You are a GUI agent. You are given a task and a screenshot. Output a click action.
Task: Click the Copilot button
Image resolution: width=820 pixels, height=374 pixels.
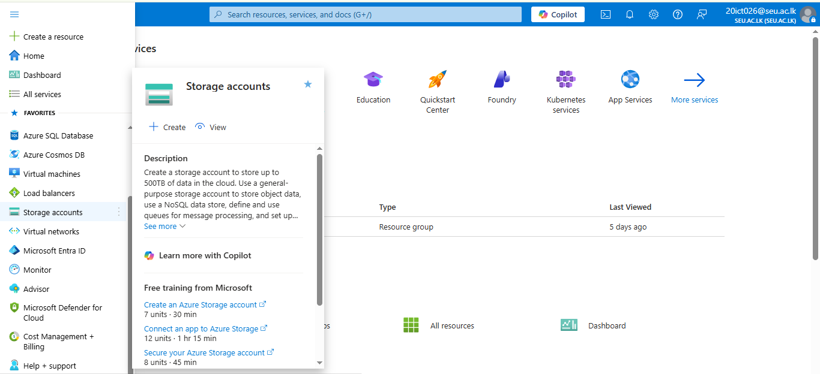558,14
